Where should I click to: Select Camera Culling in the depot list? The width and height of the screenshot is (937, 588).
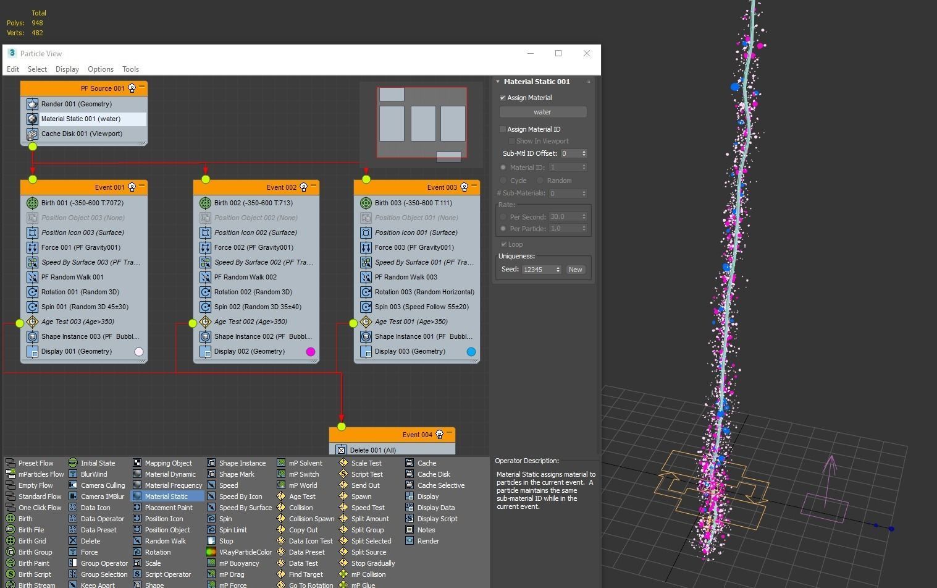click(103, 485)
